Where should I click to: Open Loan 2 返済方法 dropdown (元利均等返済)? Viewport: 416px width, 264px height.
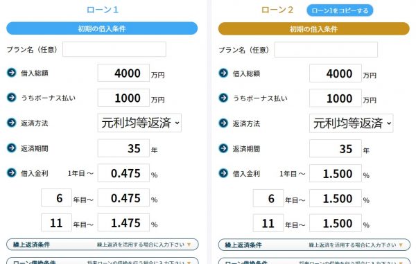(352, 123)
